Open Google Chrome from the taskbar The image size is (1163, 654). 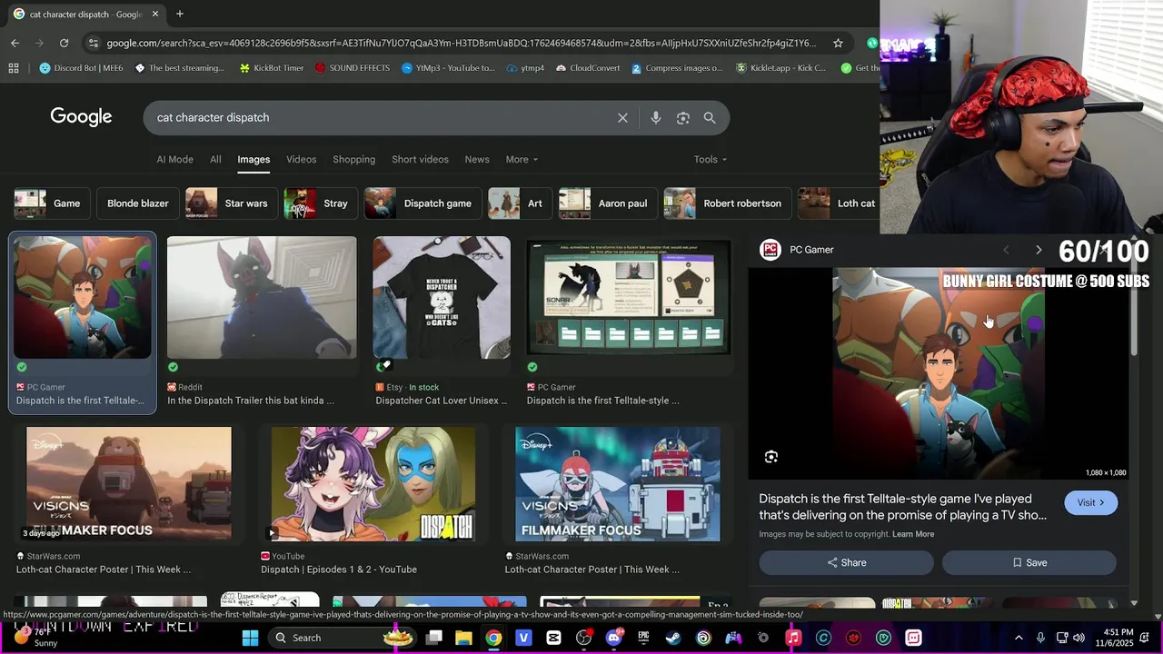point(493,638)
